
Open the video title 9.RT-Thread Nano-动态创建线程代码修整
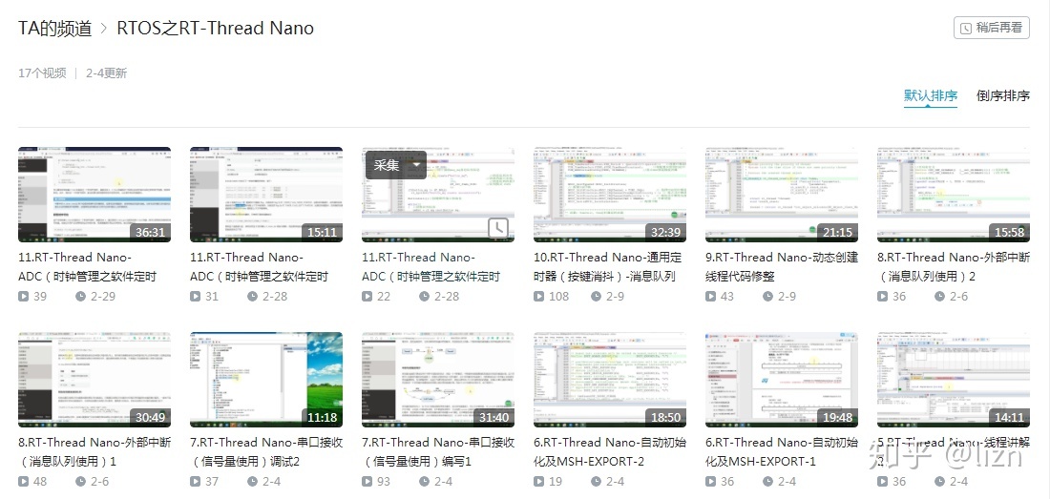(781, 266)
